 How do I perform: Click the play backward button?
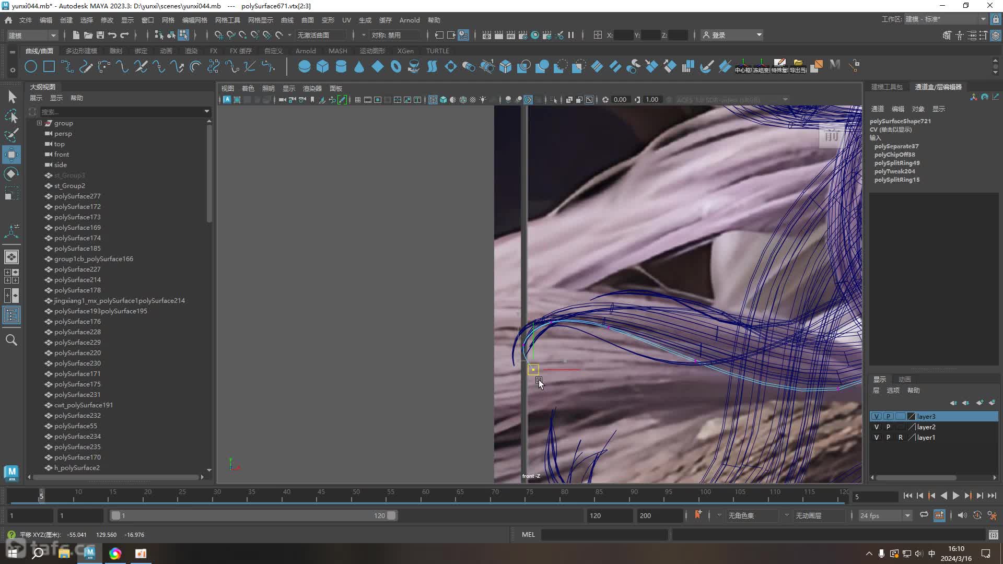click(x=943, y=496)
